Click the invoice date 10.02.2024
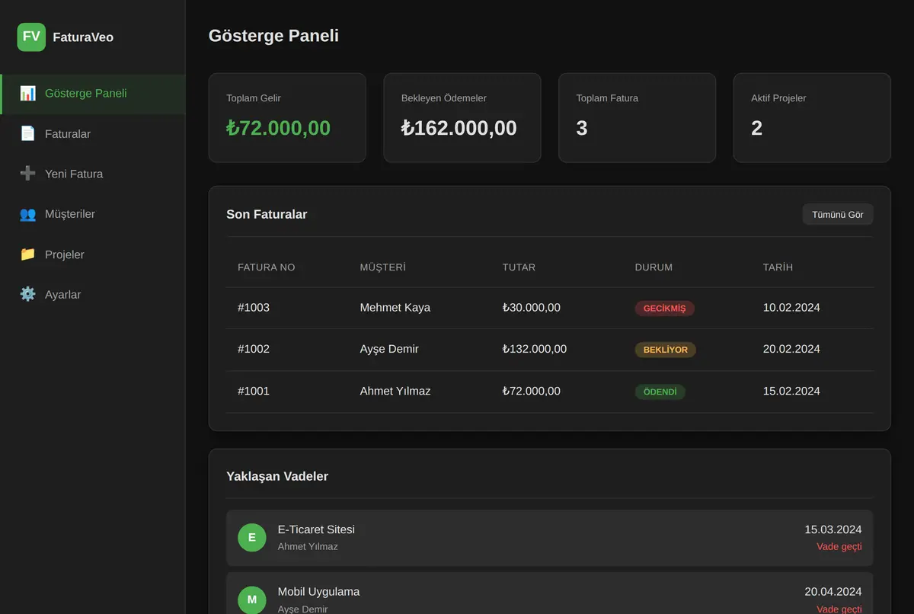 pyautogui.click(x=791, y=308)
